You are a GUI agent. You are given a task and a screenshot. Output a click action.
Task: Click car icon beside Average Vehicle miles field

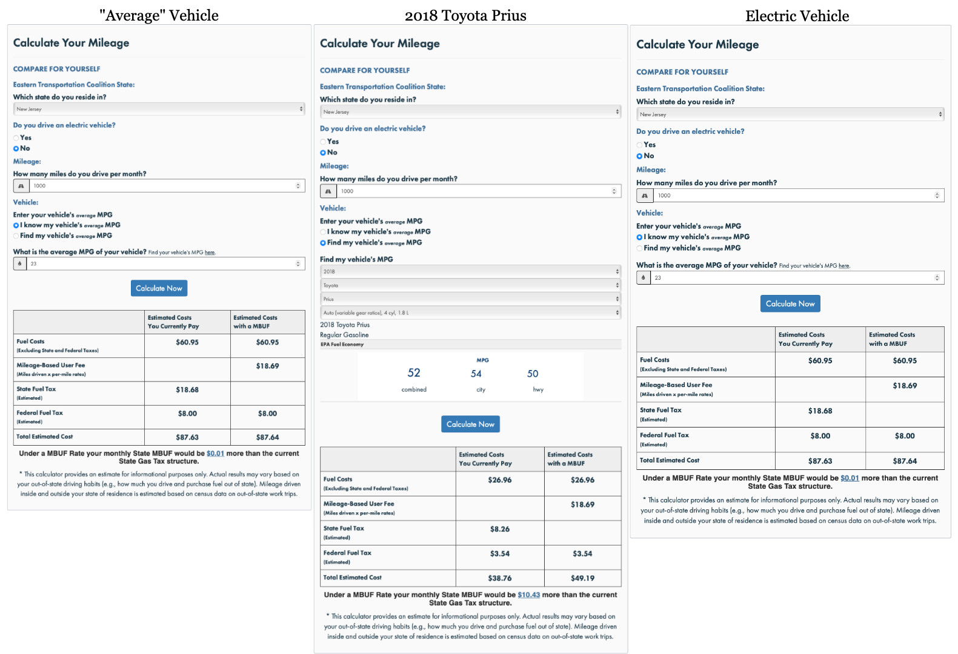click(21, 186)
